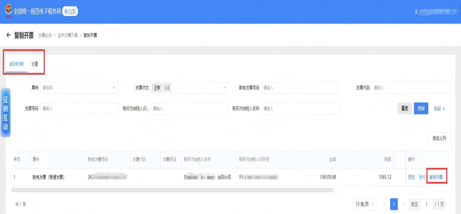Click the 全国统一规范电子税务局 title
The image size is (461, 214).
tap(37, 12)
